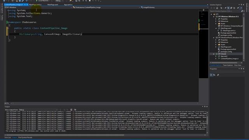Open Solution Explorer properties wrench icon
249x140 pixels.
point(238,8)
